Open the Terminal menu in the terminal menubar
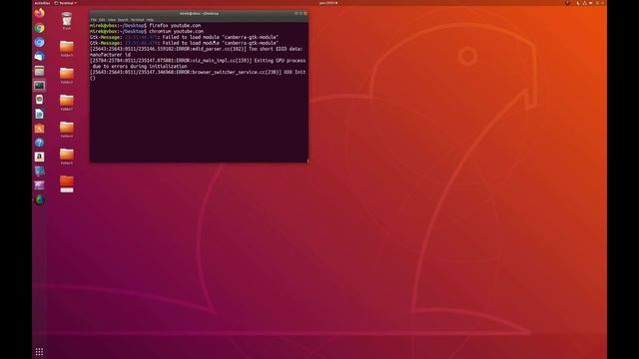The width and height of the screenshot is (639, 359). pos(137,20)
